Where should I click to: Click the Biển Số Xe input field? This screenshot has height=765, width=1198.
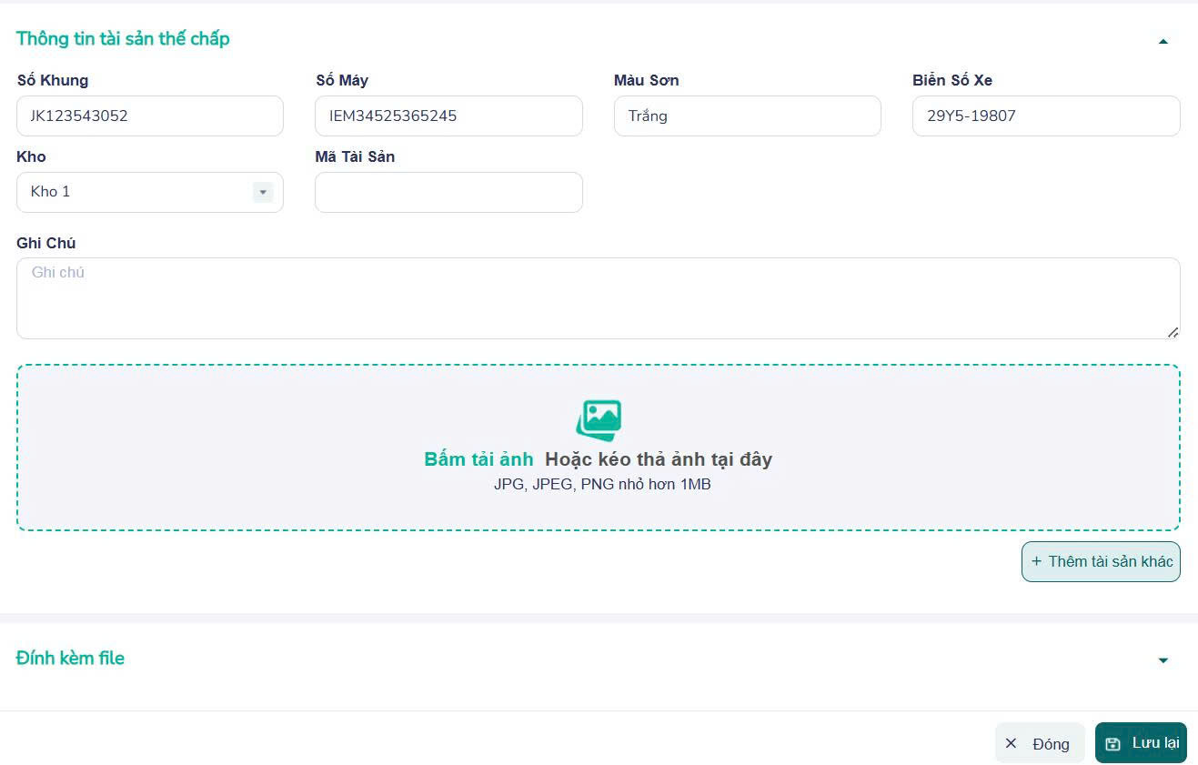point(1046,116)
